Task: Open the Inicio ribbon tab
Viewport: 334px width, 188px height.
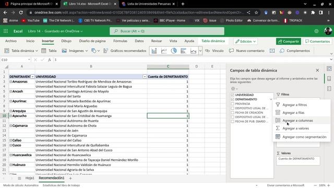Action: (30, 41)
